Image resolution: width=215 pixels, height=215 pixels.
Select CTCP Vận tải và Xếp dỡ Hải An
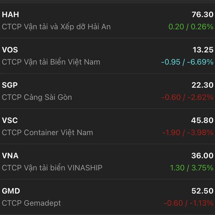(56, 27)
